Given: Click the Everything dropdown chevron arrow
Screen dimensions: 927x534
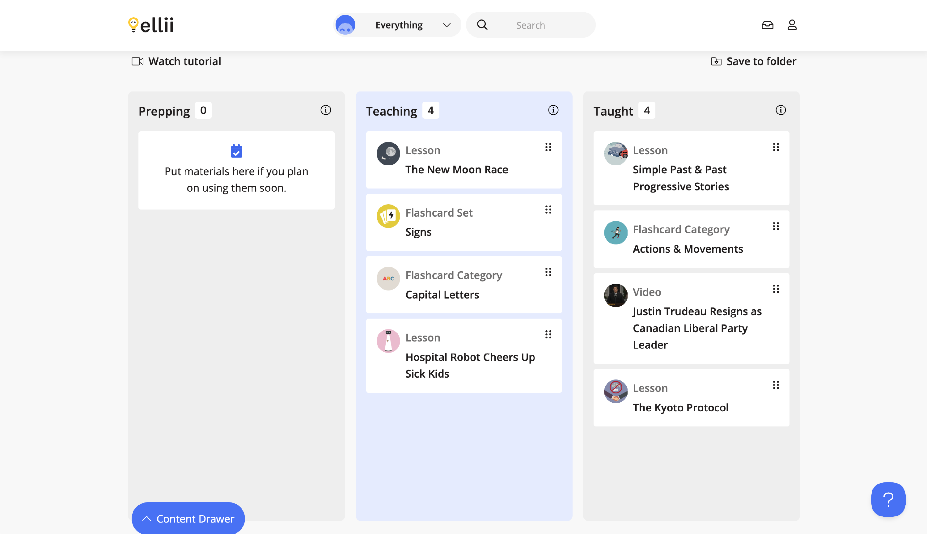Looking at the screenshot, I should click(446, 25).
